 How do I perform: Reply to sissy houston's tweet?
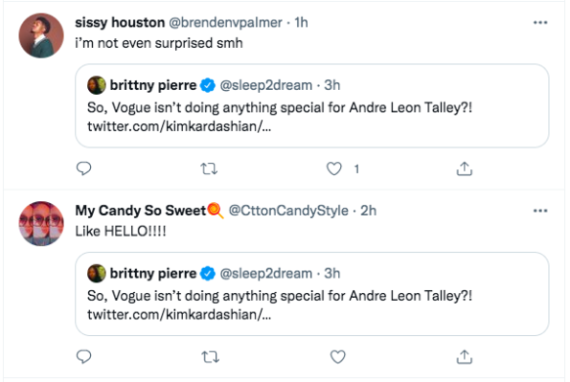pos(83,169)
